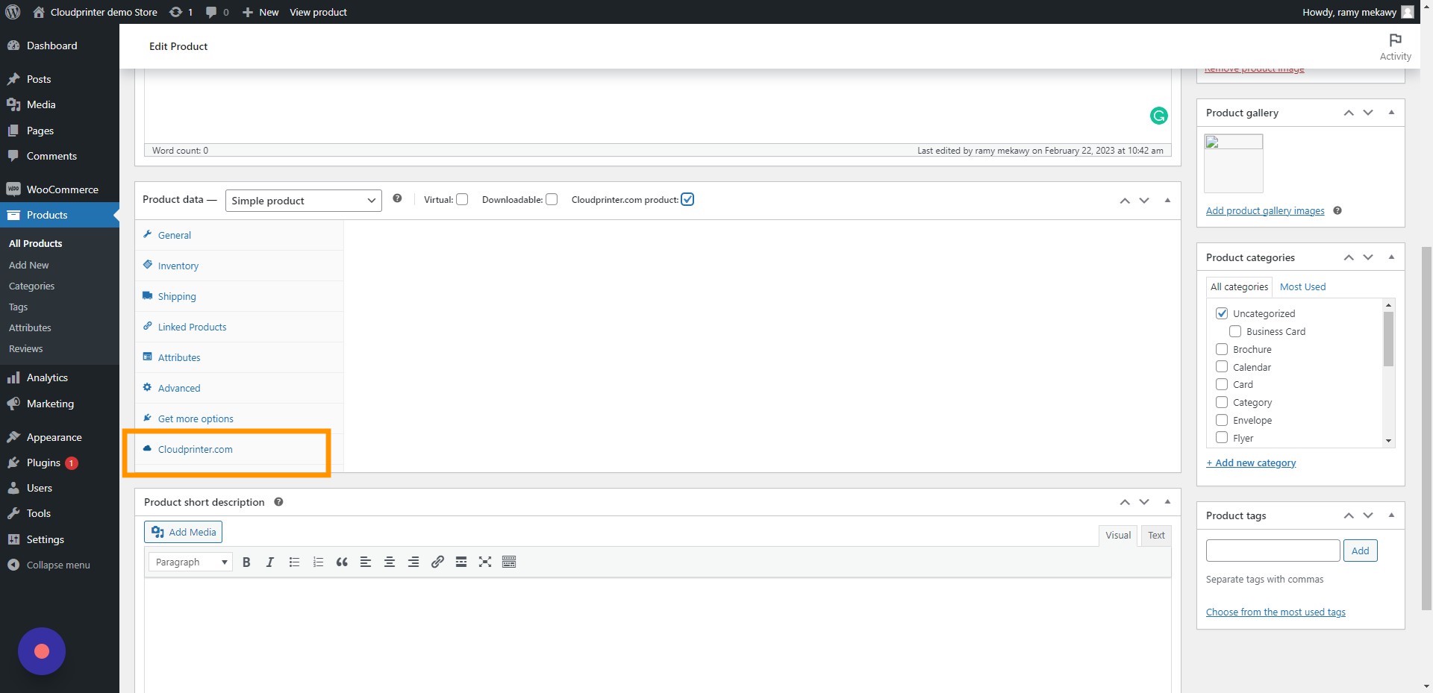Align text right
This screenshot has height=693, width=1433.
click(x=413, y=562)
